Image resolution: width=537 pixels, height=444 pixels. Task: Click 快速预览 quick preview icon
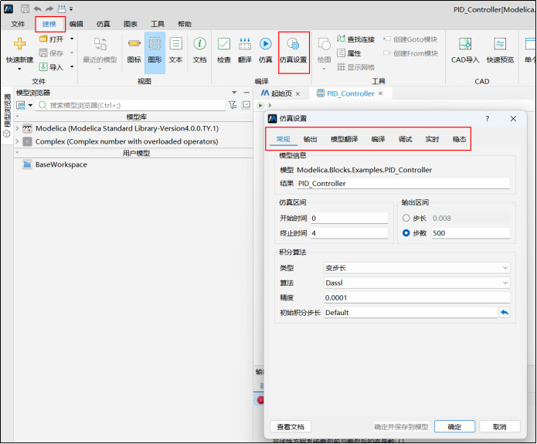click(500, 44)
